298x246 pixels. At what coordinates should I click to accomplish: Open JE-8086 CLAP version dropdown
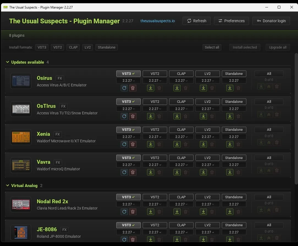[181, 232]
